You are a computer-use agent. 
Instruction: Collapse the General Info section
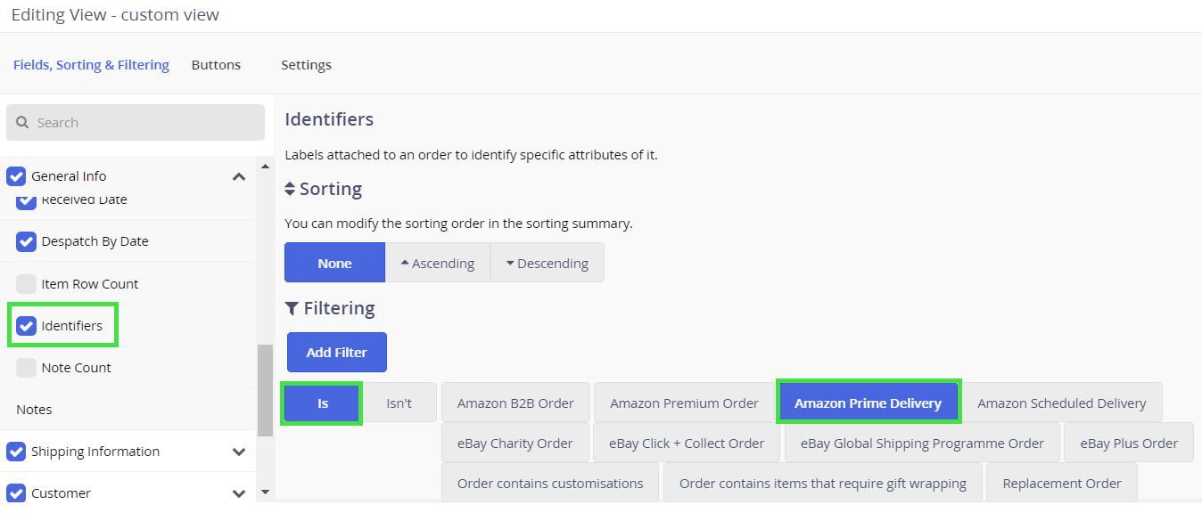tap(239, 176)
